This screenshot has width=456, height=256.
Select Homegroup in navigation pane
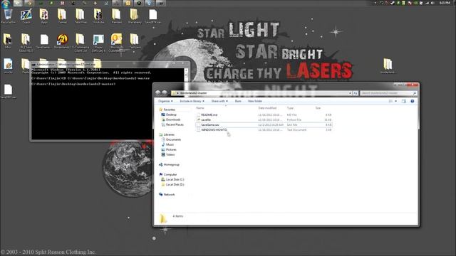[x=169, y=164]
